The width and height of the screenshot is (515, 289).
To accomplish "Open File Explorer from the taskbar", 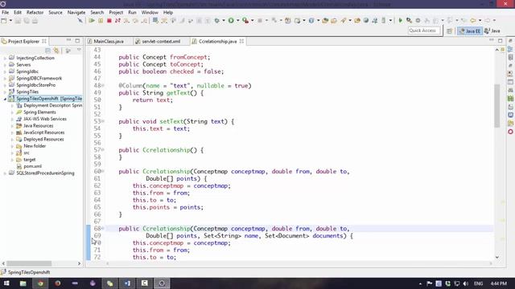I will coord(23,283).
